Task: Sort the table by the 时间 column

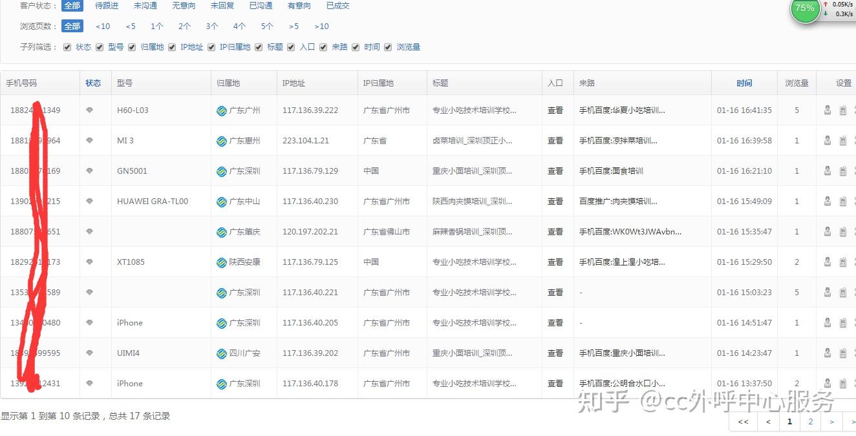Action: (x=744, y=83)
